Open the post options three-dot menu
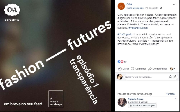 (x=175, y=4)
